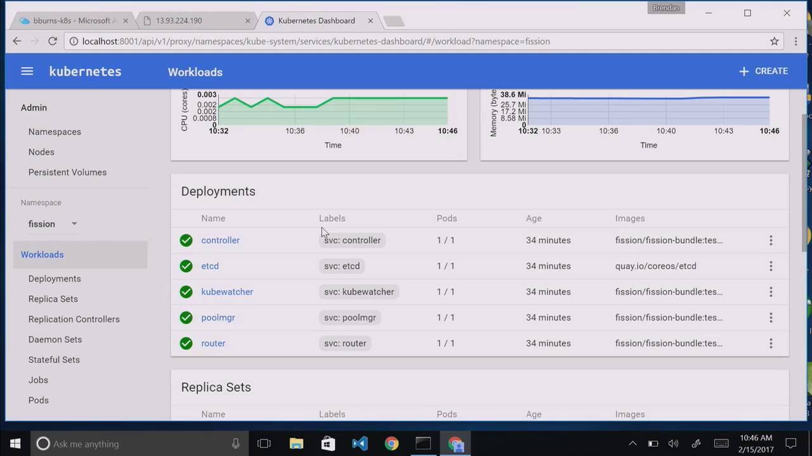Open the controller deployment link
Viewport: 812px width, 456px height.
220,240
